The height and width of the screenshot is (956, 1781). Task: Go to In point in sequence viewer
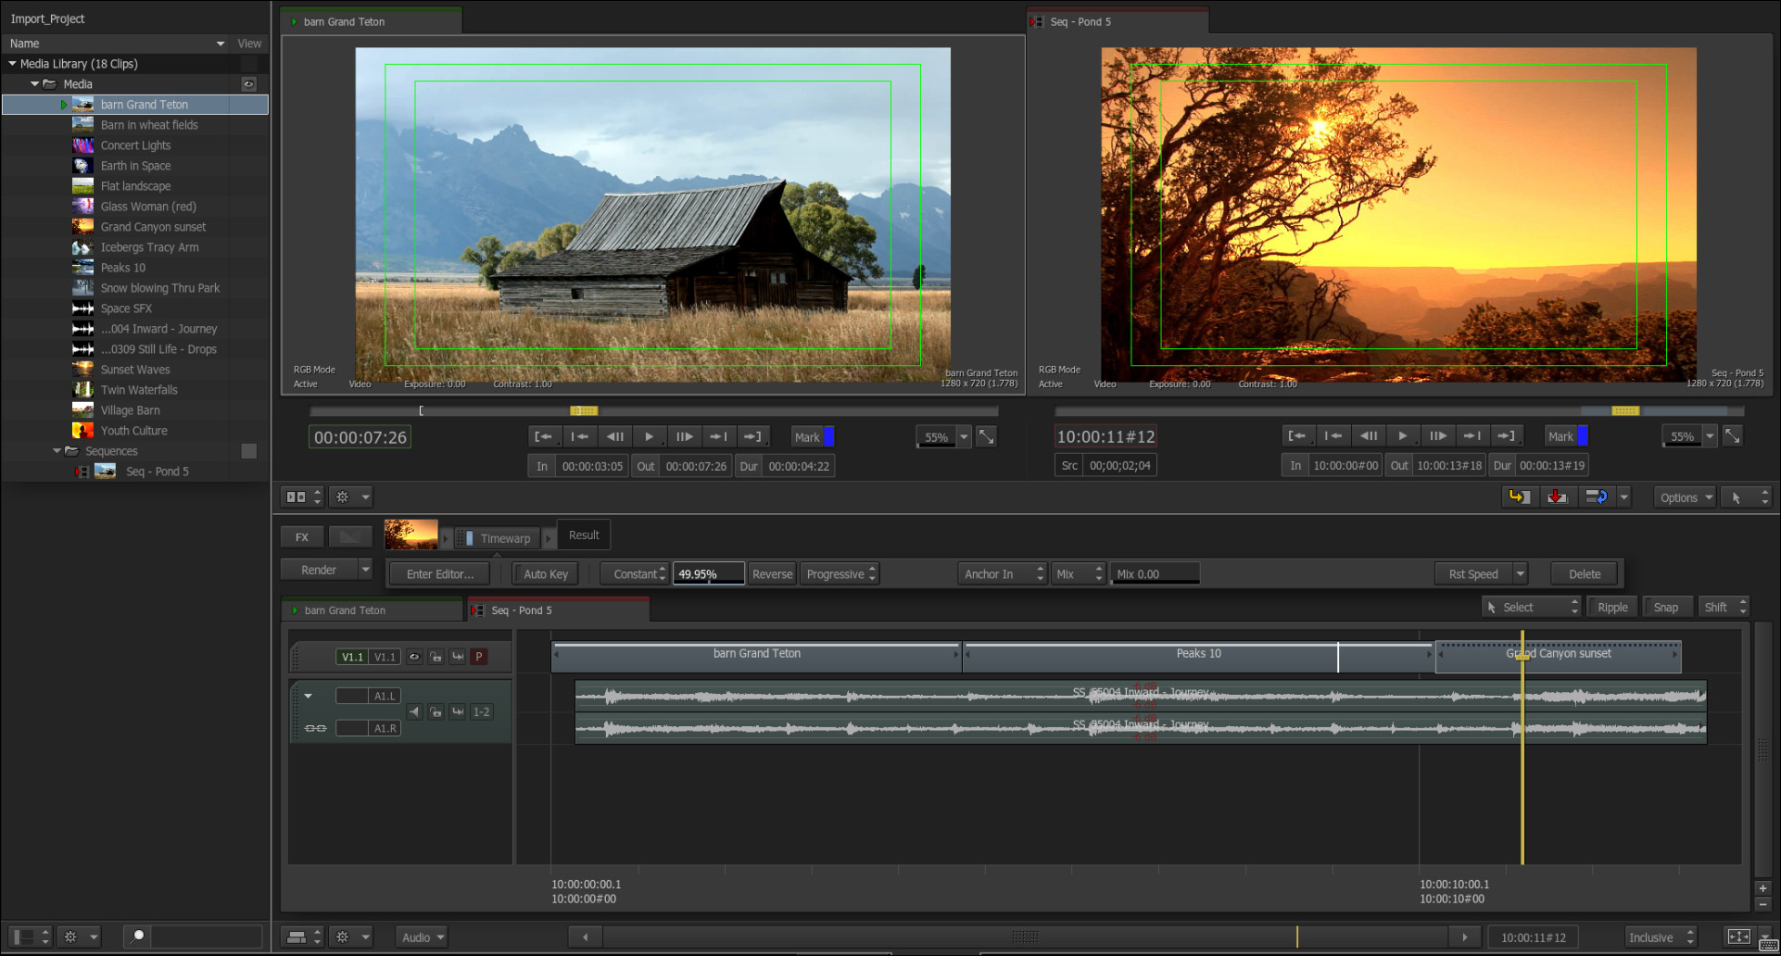(x=1297, y=436)
